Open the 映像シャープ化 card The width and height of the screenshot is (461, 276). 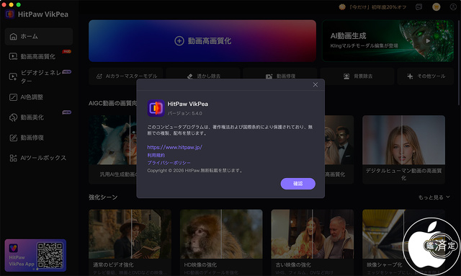(x=403, y=242)
